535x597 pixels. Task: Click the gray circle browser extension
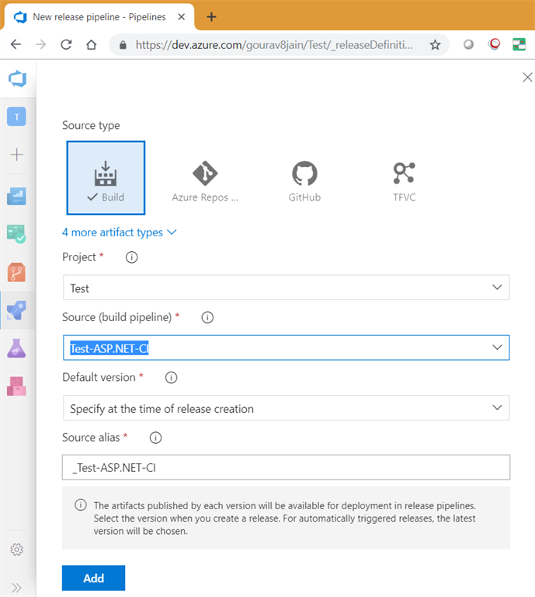coord(468,44)
